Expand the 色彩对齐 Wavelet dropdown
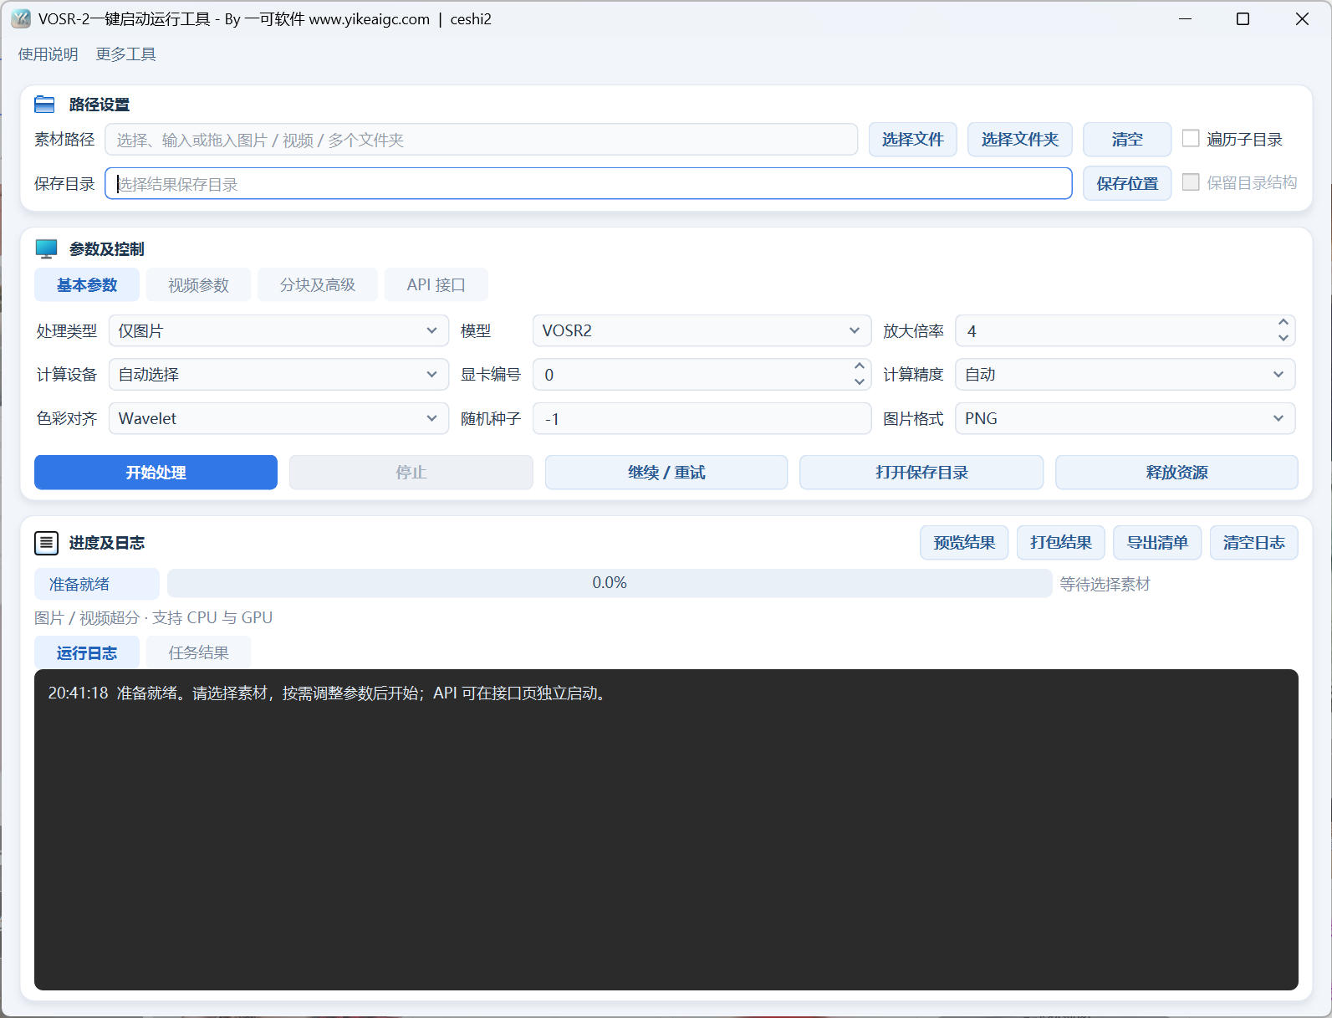1332x1018 pixels. click(x=279, y=418)
